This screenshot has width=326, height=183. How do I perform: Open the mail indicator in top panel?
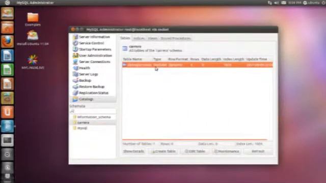point(284,3)
